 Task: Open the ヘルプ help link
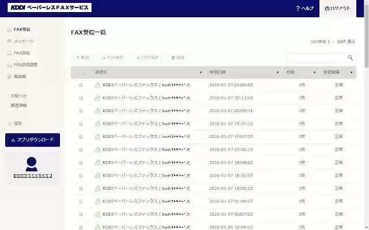coord(305,9)
